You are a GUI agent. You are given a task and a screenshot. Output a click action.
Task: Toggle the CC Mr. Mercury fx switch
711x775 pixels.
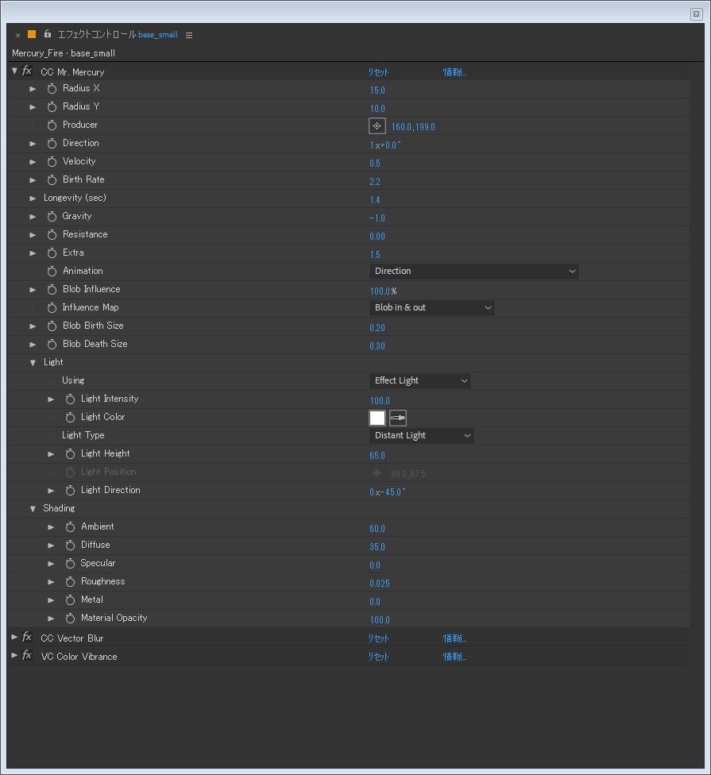tap(27, 71)
